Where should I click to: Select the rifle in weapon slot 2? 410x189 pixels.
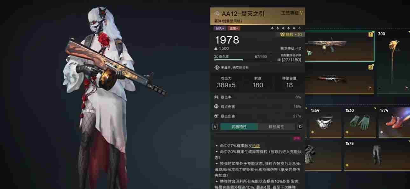[340, 79]
